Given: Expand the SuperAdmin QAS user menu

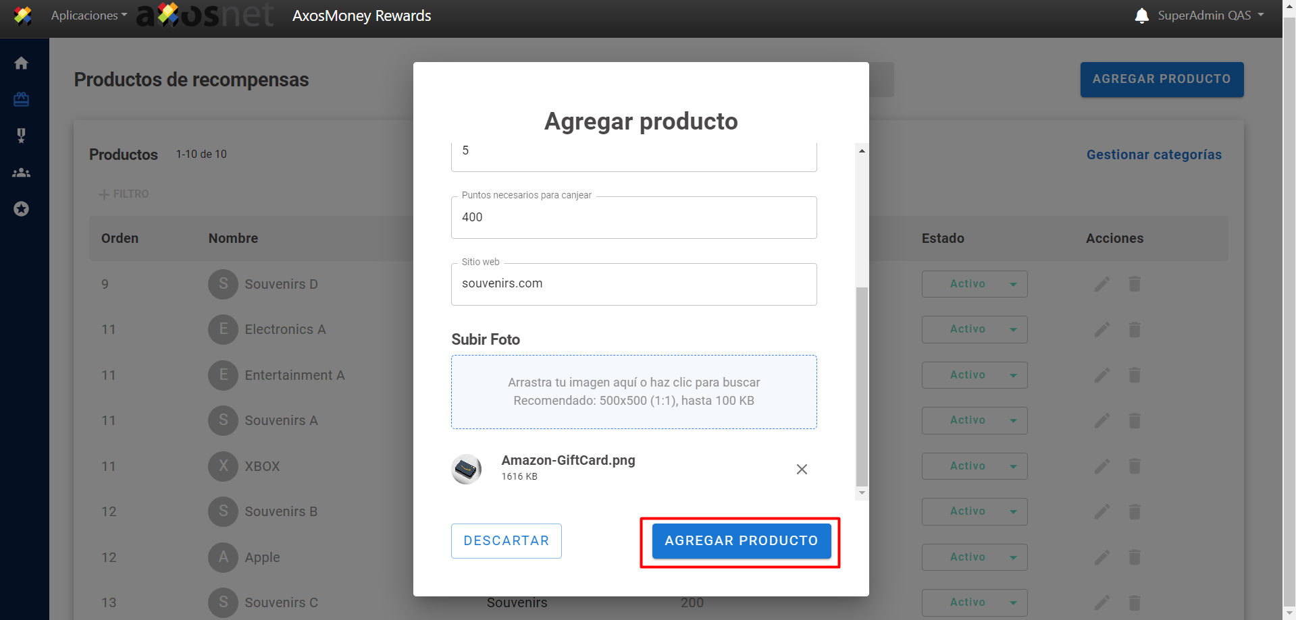Looking at the screenshot, I should point(1210,16).
